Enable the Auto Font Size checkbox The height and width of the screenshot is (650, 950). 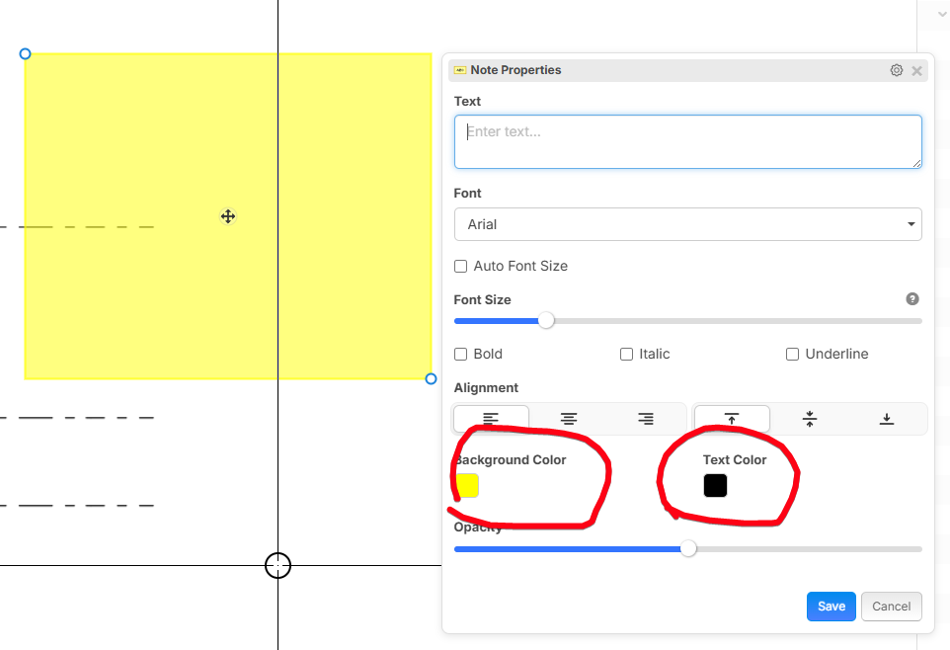461,267
